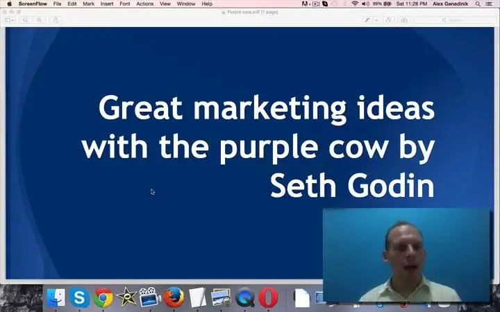Open the Help menu
500x312 pixels.
pos(207,4)
